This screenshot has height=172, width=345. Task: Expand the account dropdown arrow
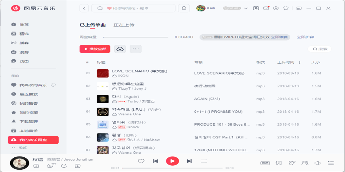[246, 8]
